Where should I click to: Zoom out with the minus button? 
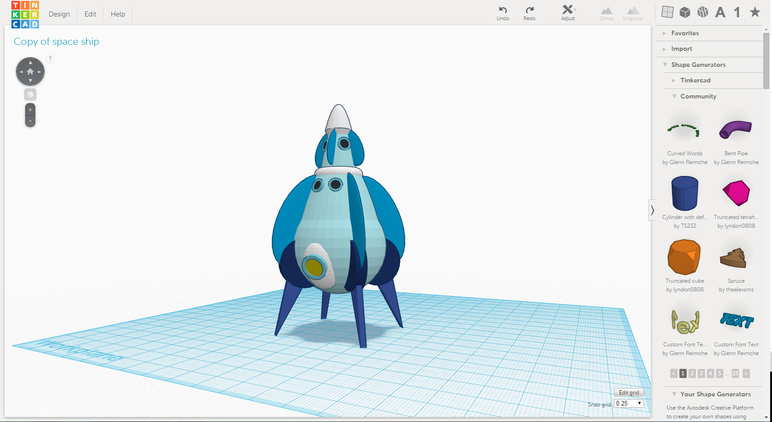[x=30, y=121]
